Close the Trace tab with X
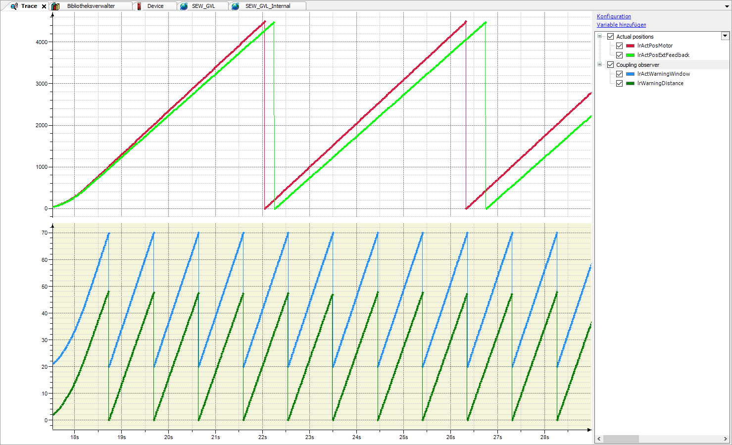Viewport: 732px width, 445px height. (44, 6)
